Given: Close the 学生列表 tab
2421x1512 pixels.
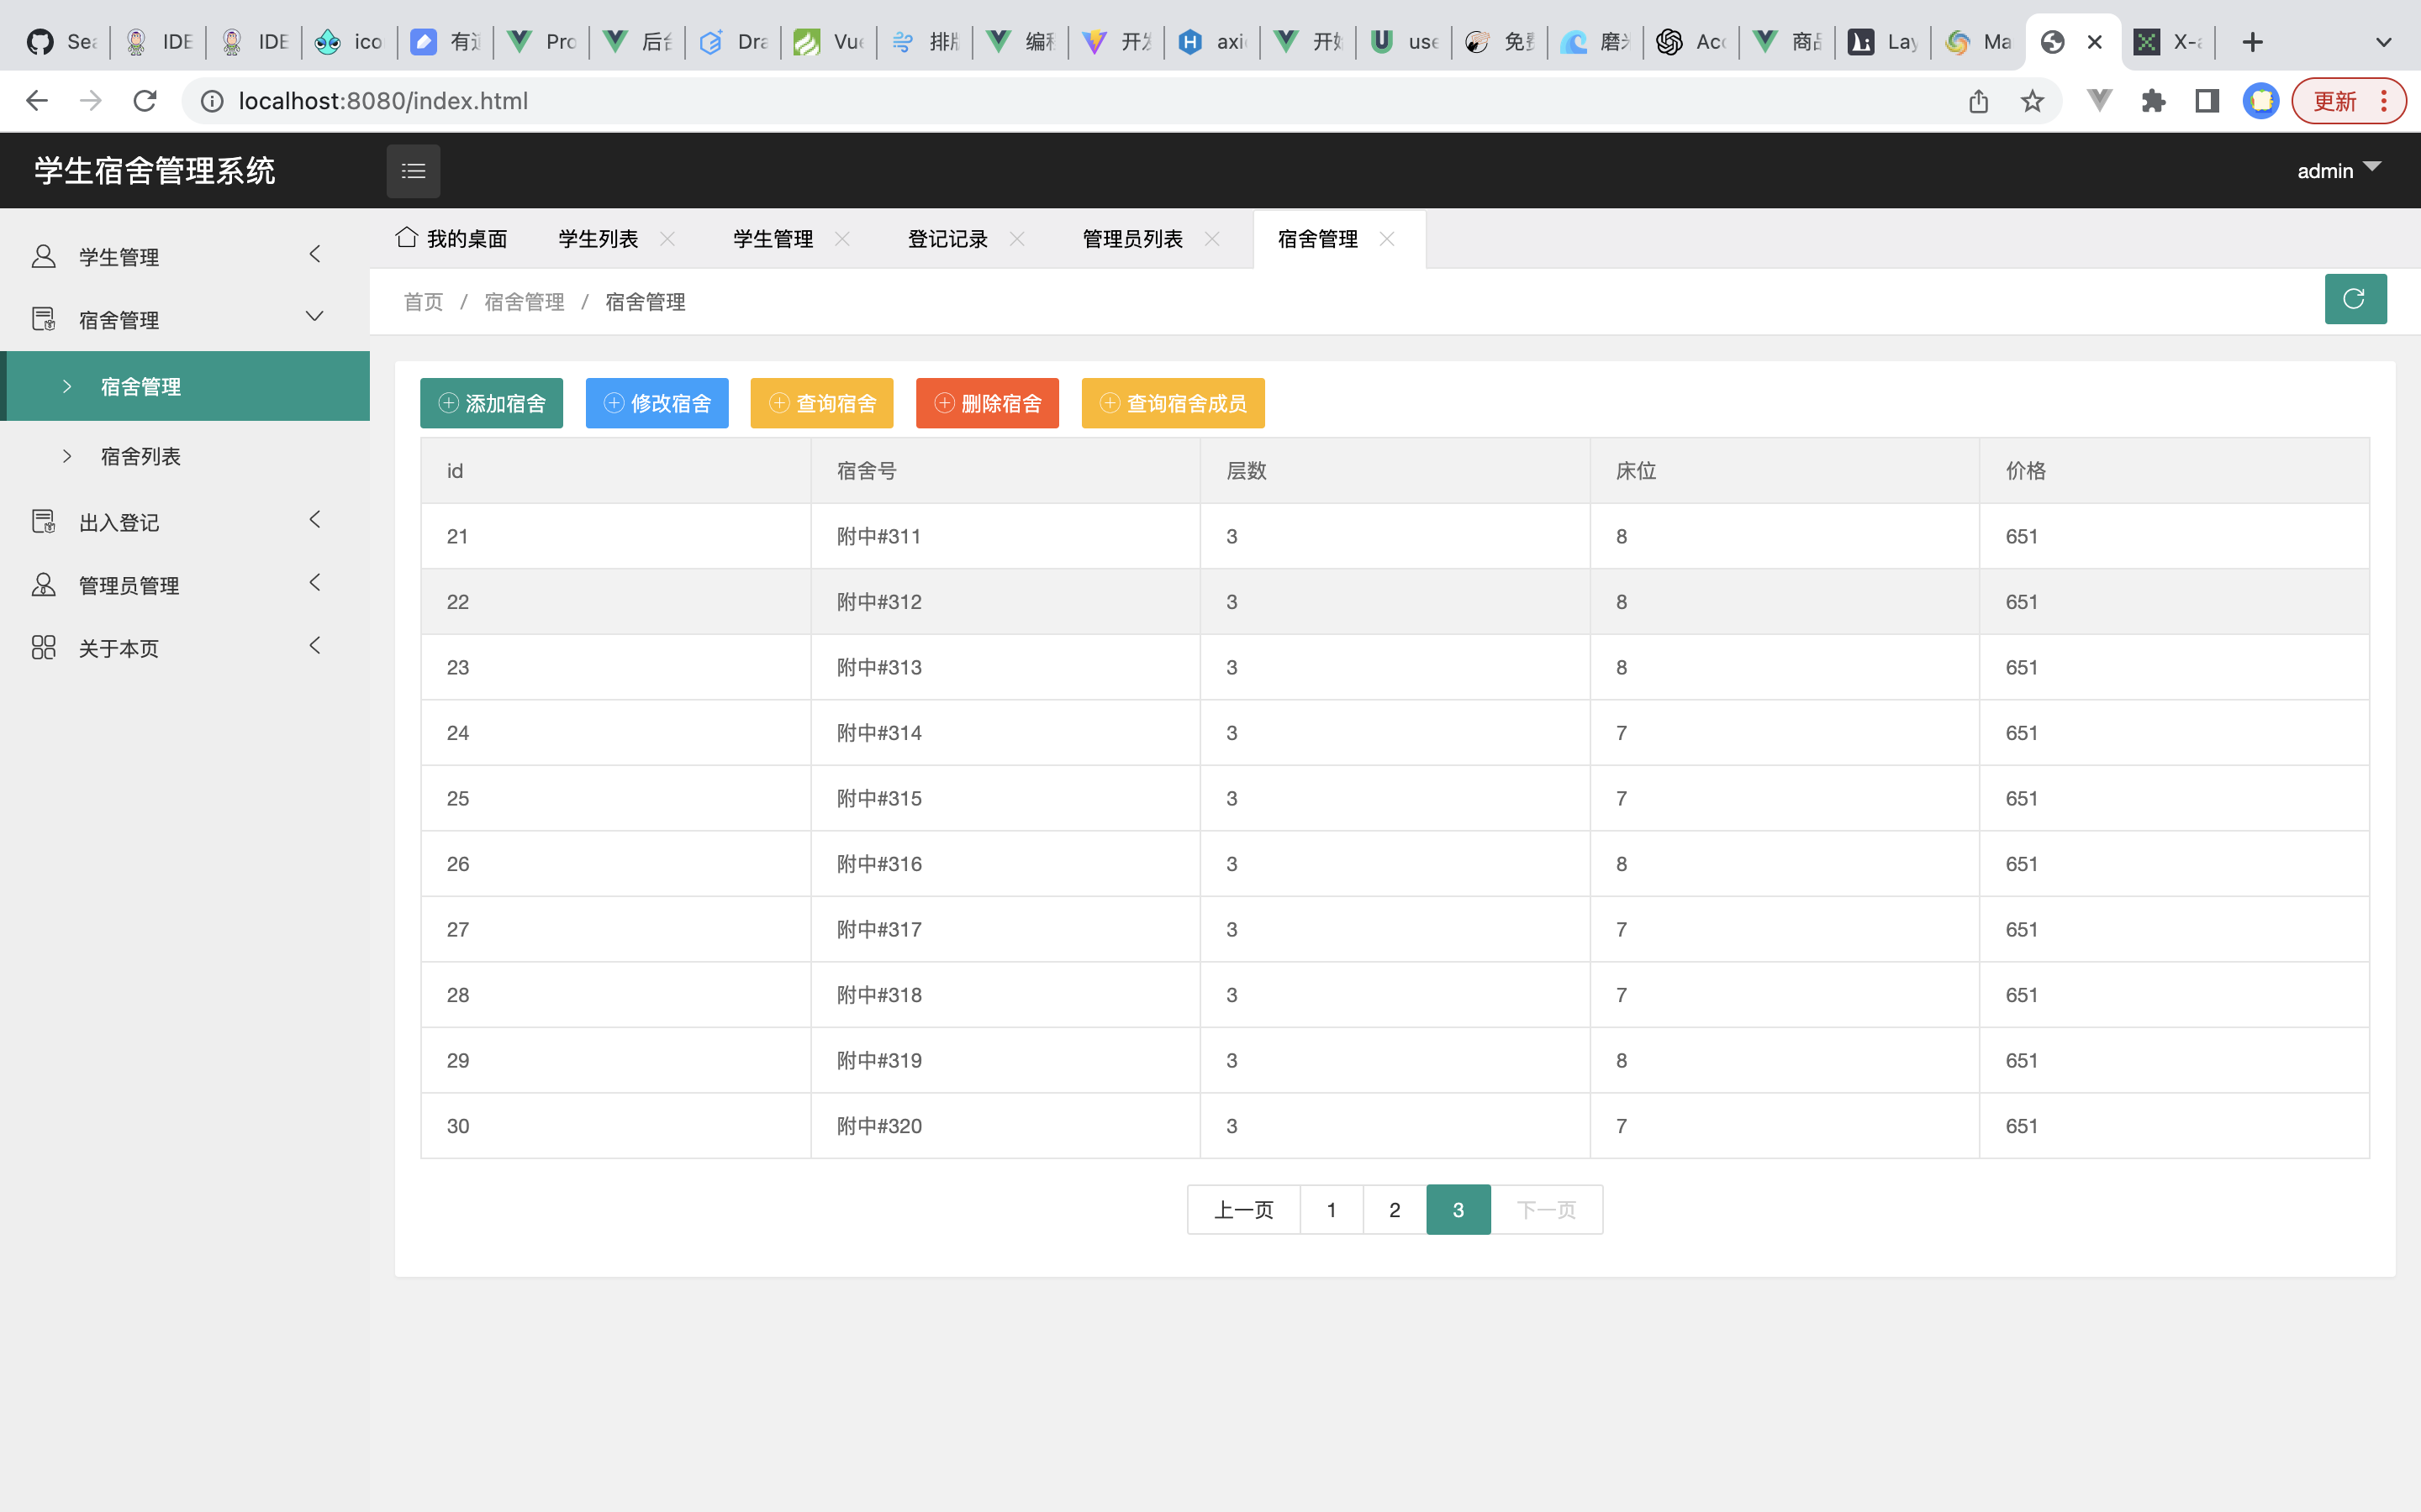Looking at the screenshot, I should (x=667, y=239).
